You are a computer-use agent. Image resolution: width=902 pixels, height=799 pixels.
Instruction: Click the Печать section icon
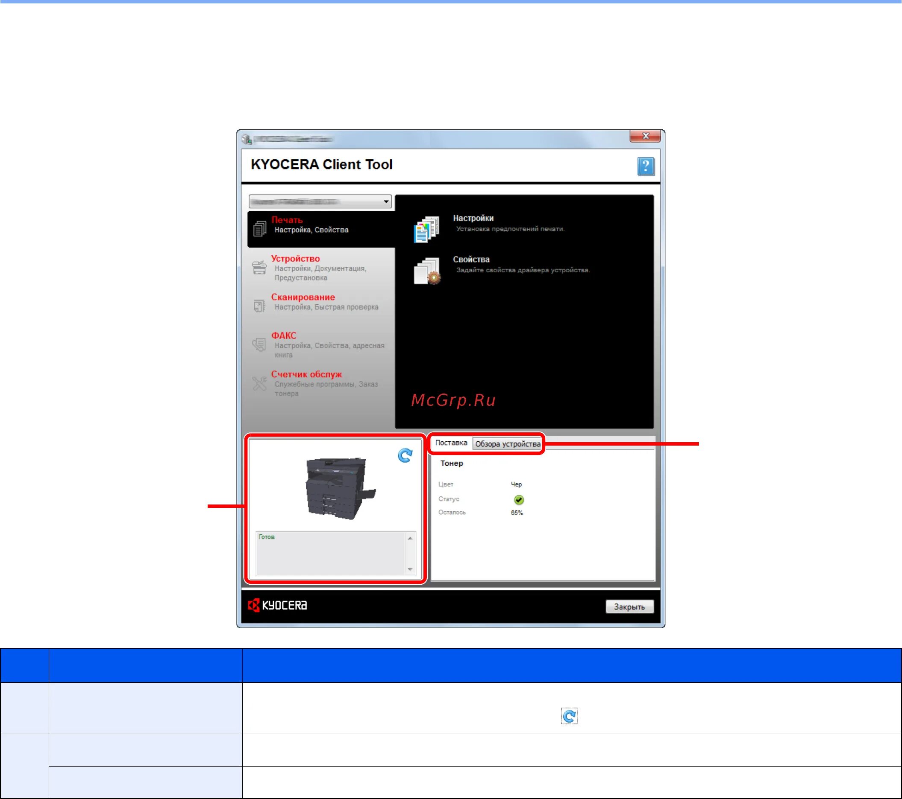pos(259,229)
